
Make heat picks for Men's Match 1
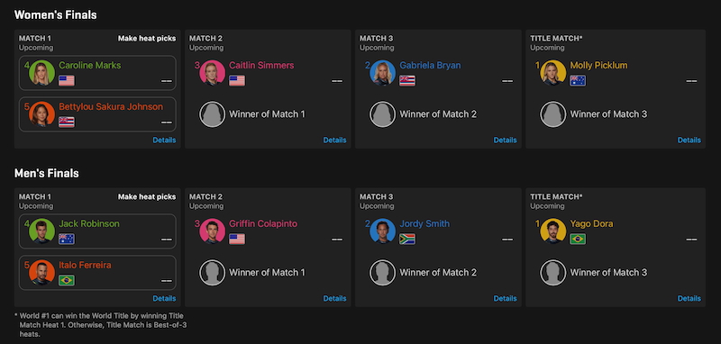click(147, 197)
